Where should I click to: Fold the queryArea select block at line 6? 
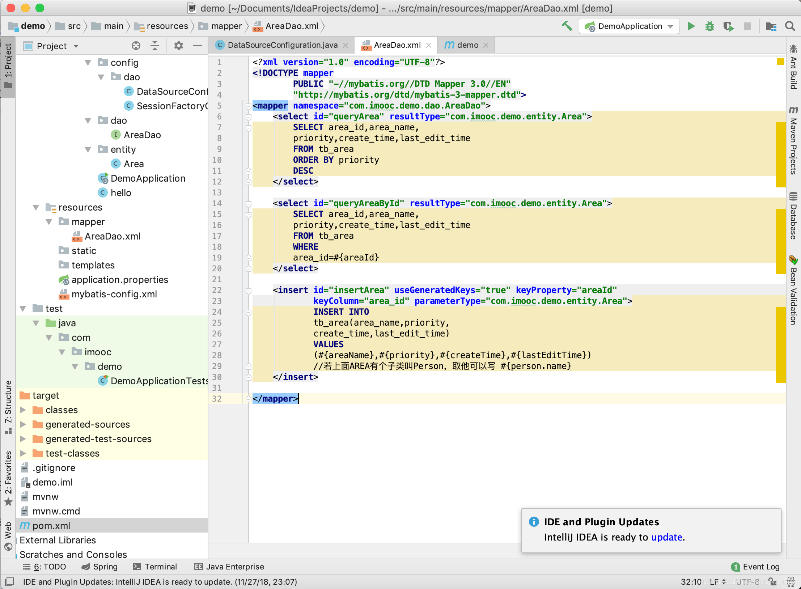tap(248, 116)
